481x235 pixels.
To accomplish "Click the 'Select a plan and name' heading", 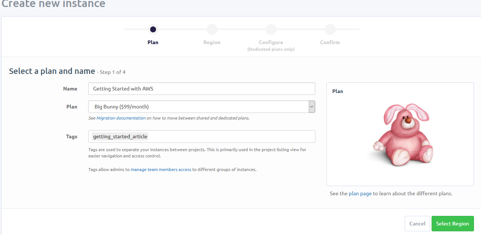I will pos(52,71).
